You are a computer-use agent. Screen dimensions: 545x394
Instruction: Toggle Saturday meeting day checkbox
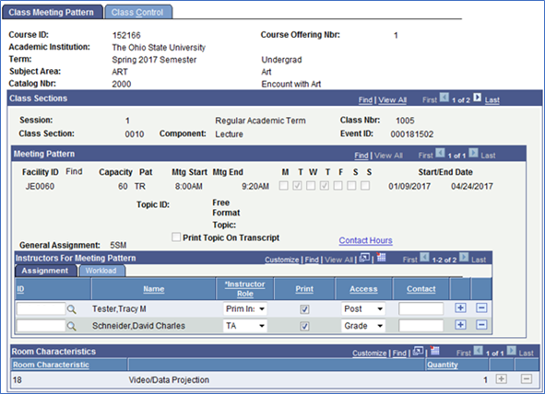click(351, 186)
